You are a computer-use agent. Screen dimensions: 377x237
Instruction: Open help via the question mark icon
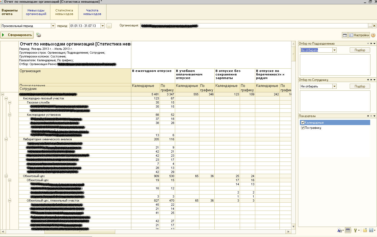click(x=373, y=35)
